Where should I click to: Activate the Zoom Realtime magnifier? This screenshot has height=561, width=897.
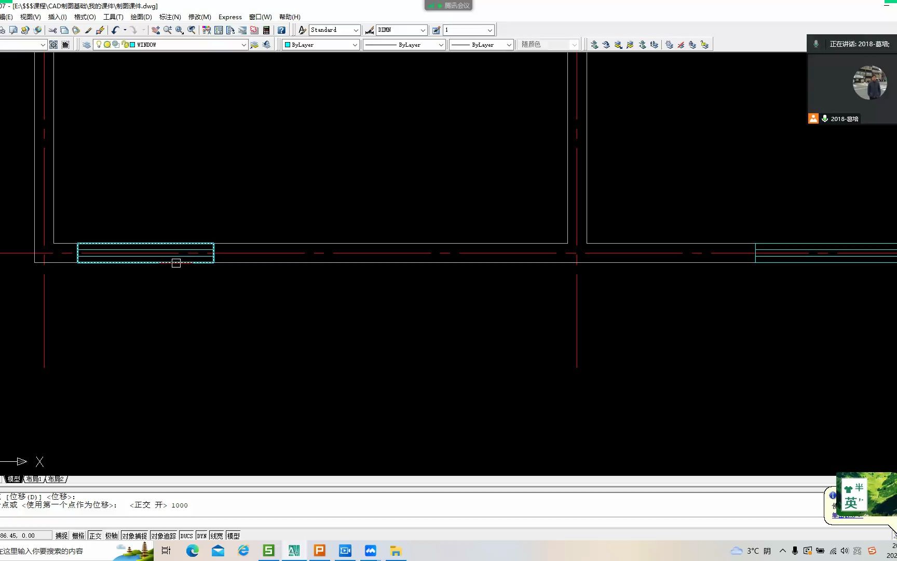tap(168, 30)
